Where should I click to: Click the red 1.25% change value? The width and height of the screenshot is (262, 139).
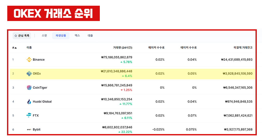(x=126, y=90)
